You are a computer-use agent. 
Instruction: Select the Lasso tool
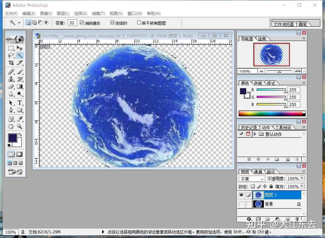(x=11, y=55)
